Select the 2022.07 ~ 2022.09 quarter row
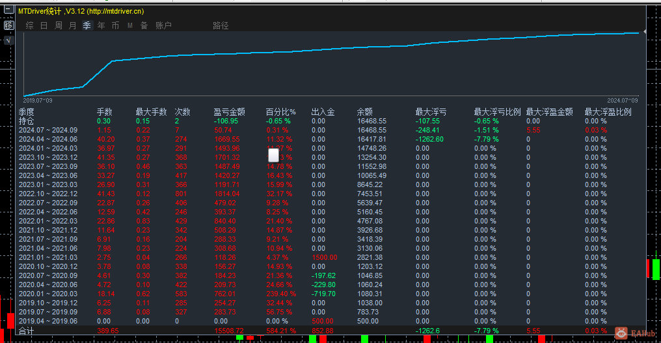 click(330, 203)
